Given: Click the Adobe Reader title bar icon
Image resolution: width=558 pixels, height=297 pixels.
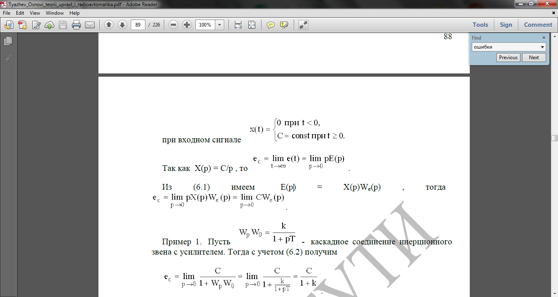Looking at the screenshot, I should coord(4,4).
